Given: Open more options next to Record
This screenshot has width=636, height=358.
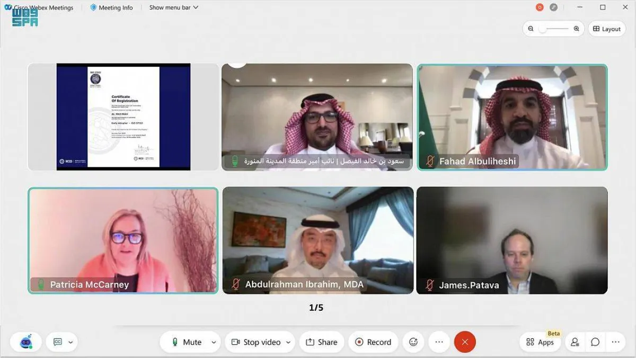Looking at the screenshot, I should pyautogui.click(x=439, y=342).
